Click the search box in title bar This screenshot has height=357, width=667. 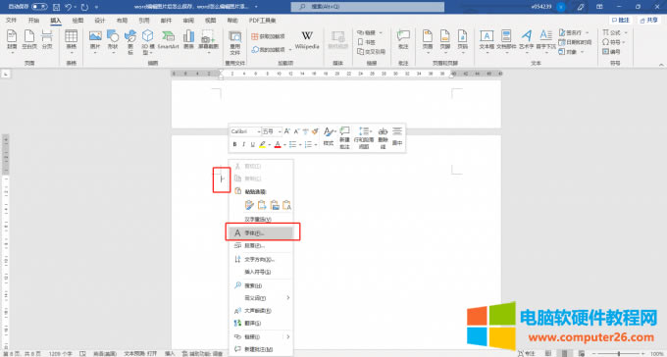[368, 7]
